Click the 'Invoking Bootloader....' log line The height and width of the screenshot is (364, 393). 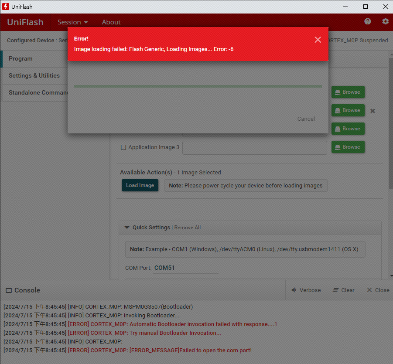coord(92,315)
